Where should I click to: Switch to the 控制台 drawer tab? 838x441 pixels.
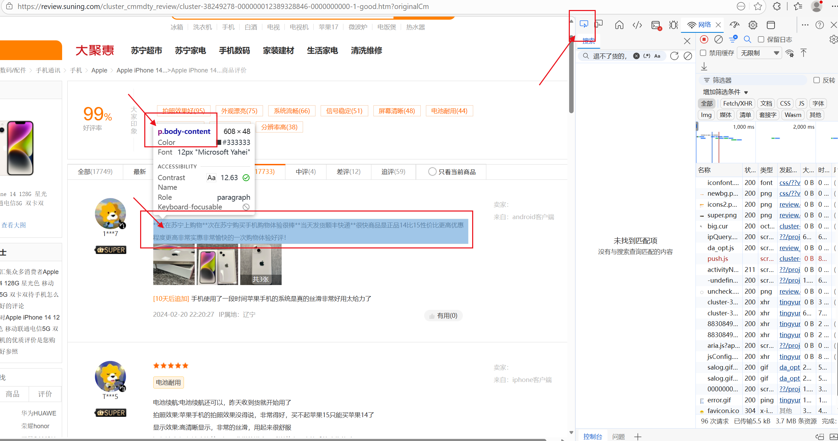593,437
